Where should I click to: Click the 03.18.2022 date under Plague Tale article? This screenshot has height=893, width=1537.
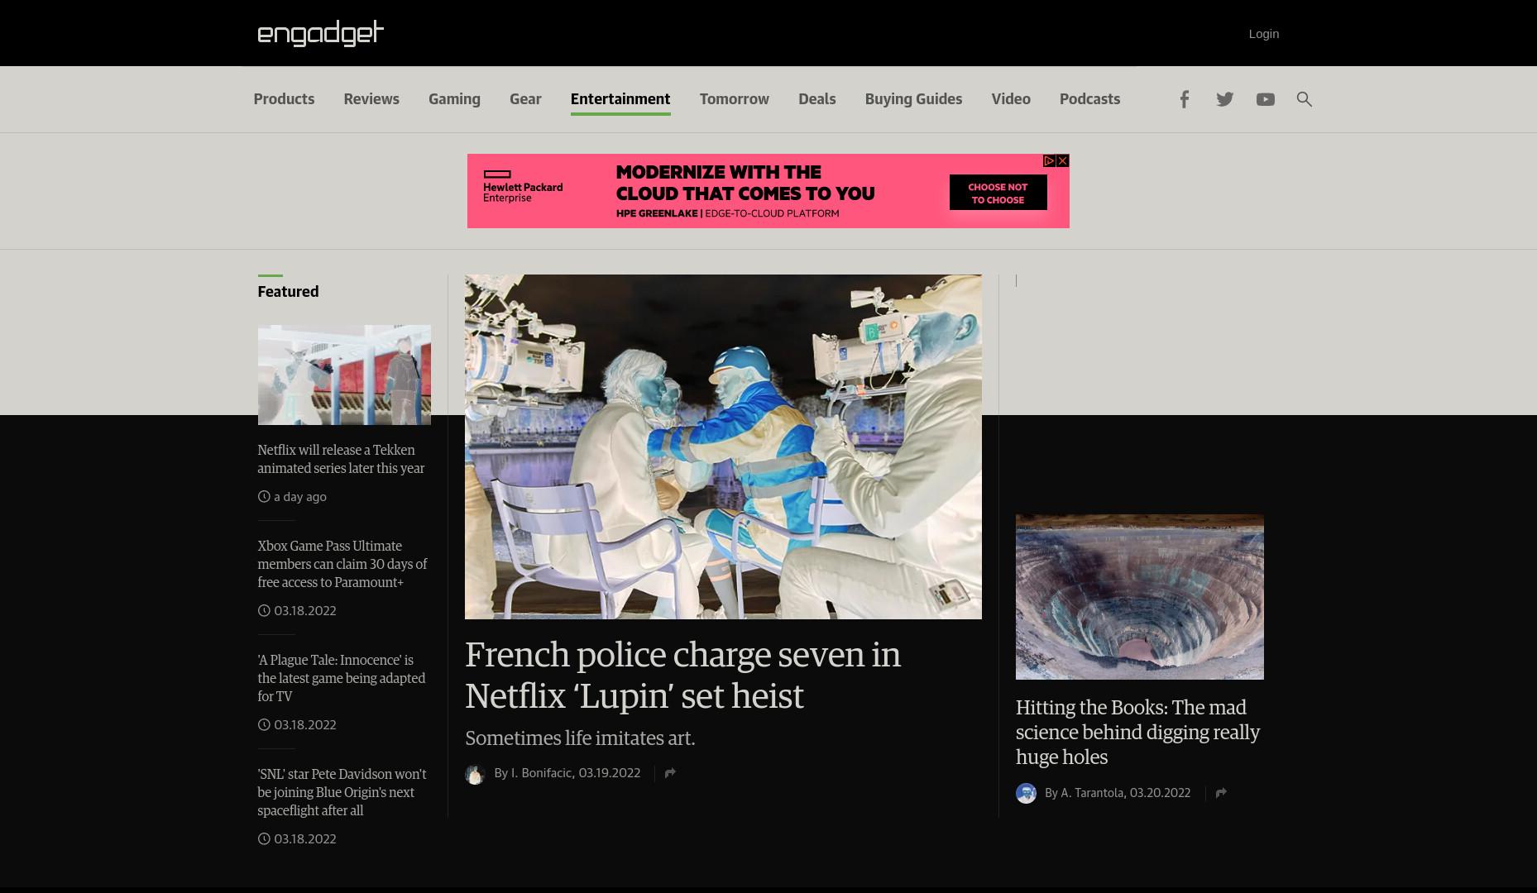304,725
